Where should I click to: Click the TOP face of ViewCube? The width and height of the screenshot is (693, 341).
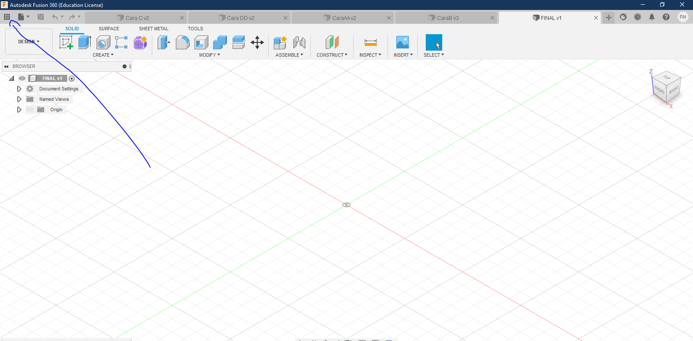667,77
